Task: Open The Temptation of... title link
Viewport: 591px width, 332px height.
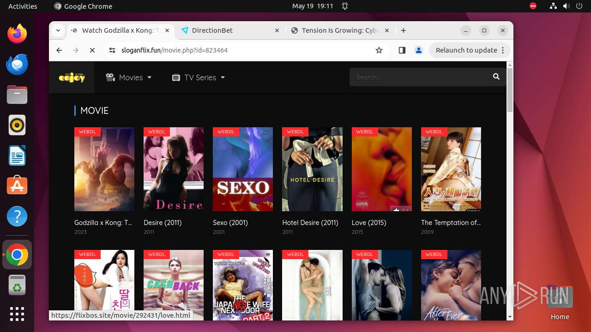Action: 451,222
